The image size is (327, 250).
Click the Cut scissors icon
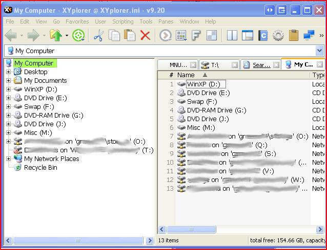99,35
